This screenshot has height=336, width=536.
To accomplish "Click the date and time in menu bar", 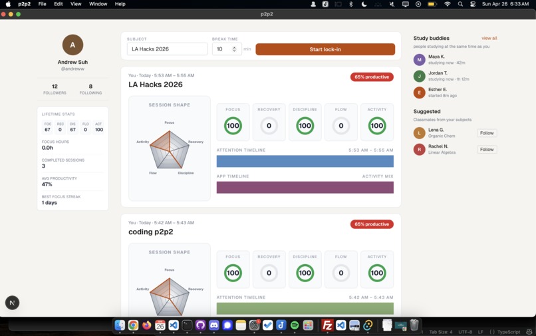I will tap(505, 4).
